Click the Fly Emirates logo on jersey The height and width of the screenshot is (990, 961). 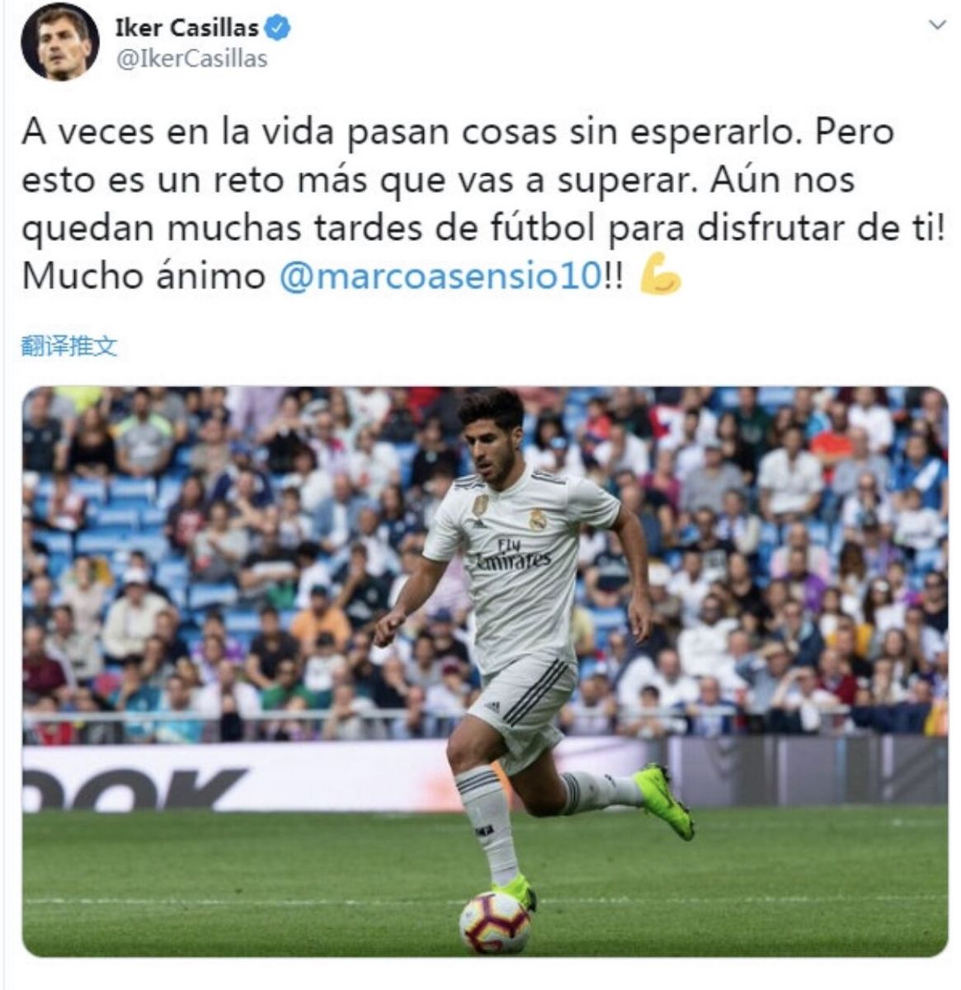point(513,554)
